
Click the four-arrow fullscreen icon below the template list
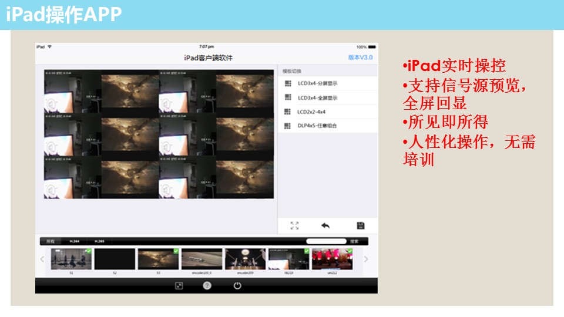click(x=294, y=225)
